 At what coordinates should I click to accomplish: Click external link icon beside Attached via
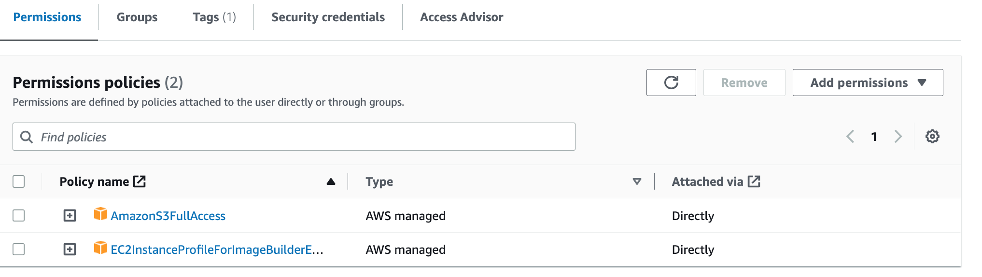coord(754,181)
